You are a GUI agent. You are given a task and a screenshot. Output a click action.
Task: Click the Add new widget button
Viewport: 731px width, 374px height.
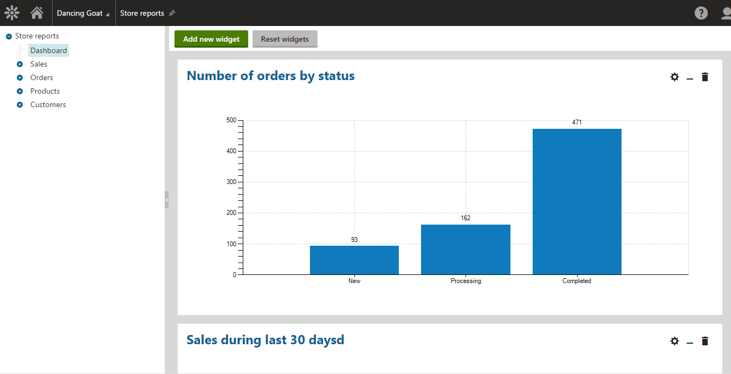point(211,38)
